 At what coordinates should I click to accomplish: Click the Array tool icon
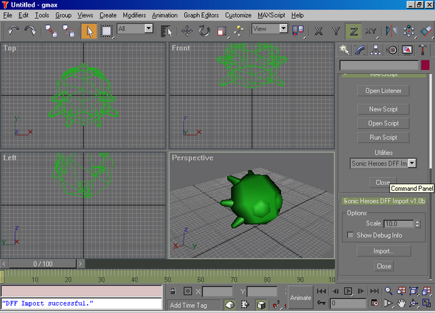(x=409, y=31)
